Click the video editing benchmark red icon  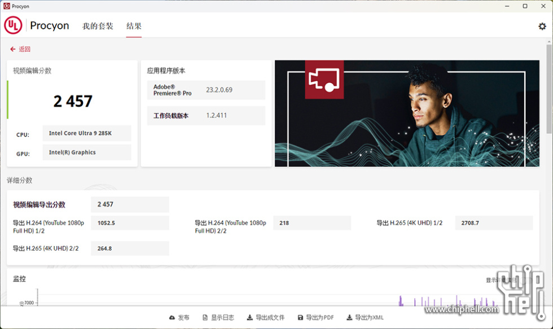[x=324, y=80]
